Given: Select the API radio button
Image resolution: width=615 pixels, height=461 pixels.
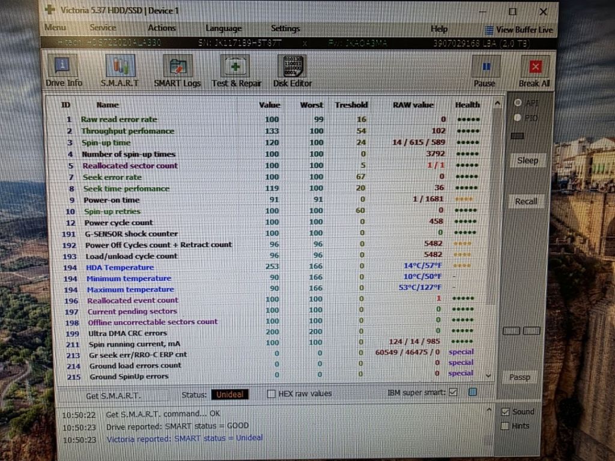Looking at the screenshot, I should pyautogui.click(x=518, y=103).
